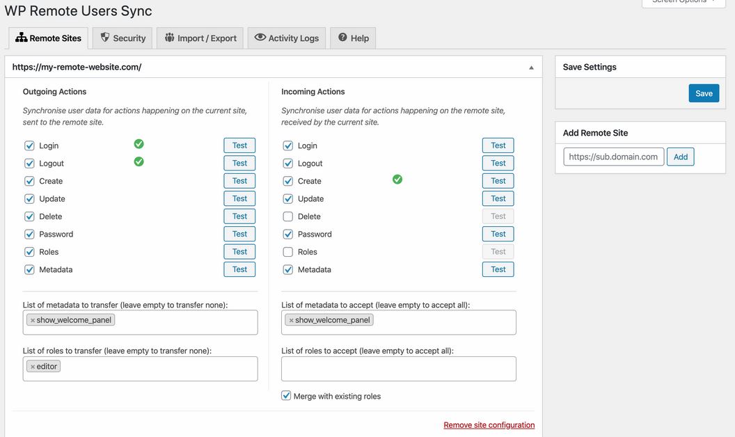
Task: View the Activity Logs tab
Action: (286, 38)
